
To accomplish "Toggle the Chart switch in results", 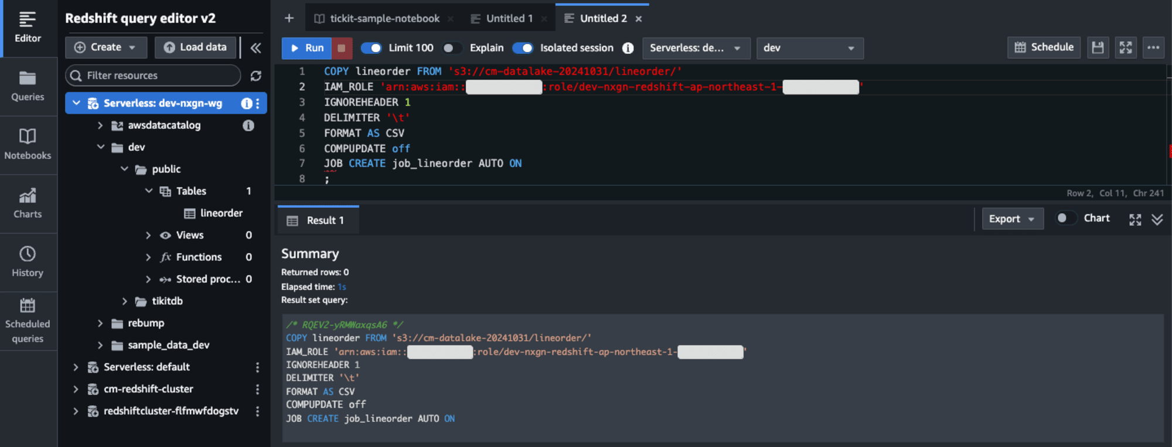I will pos(1066,218).
